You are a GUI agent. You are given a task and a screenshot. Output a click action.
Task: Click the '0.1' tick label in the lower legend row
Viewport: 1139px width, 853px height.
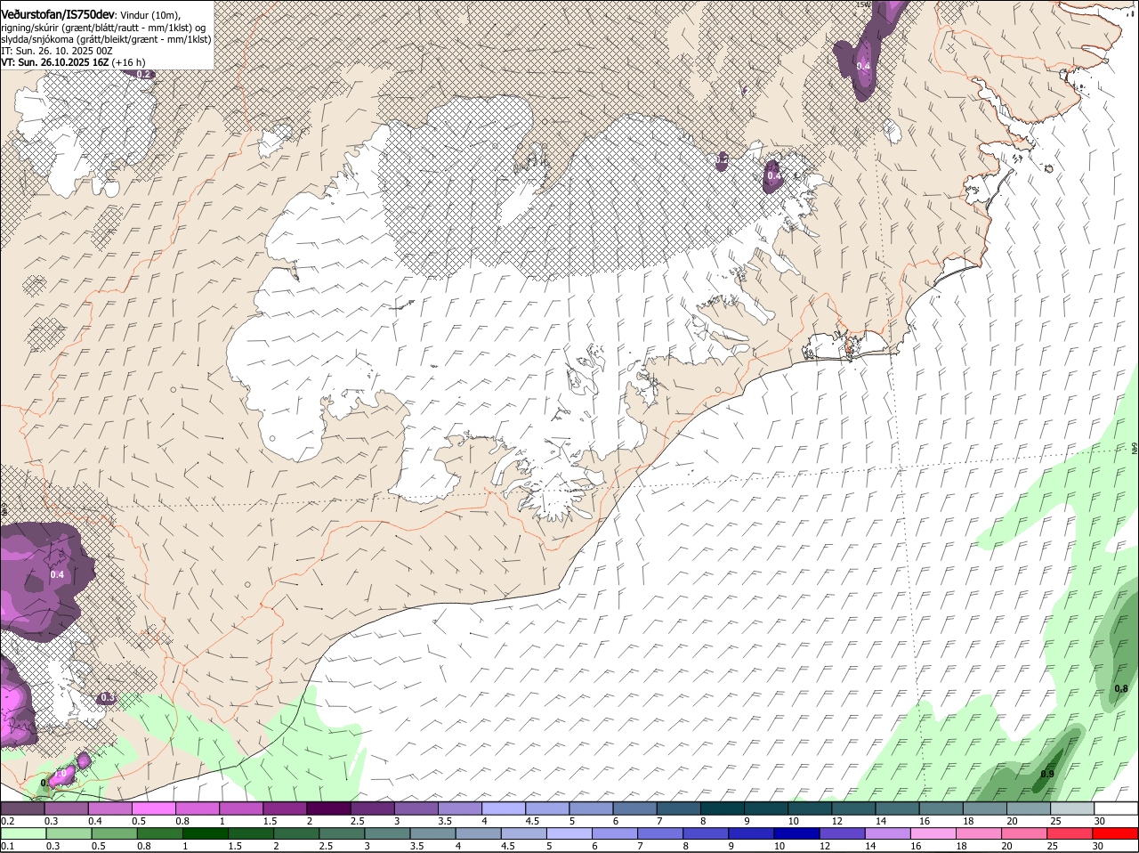7,846
